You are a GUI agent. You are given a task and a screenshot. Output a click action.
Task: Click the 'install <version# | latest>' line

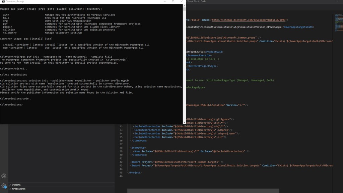coord(76,45)
